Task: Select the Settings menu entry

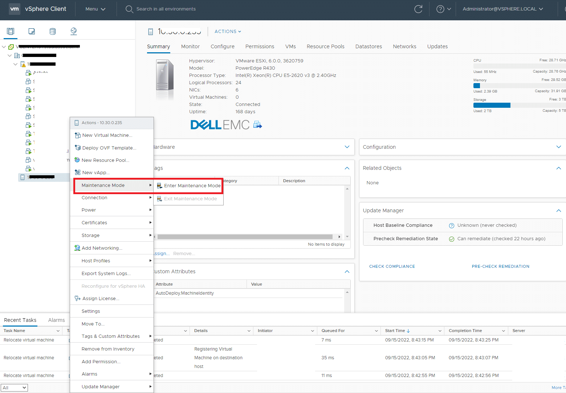Action: [x=112, y=311]
